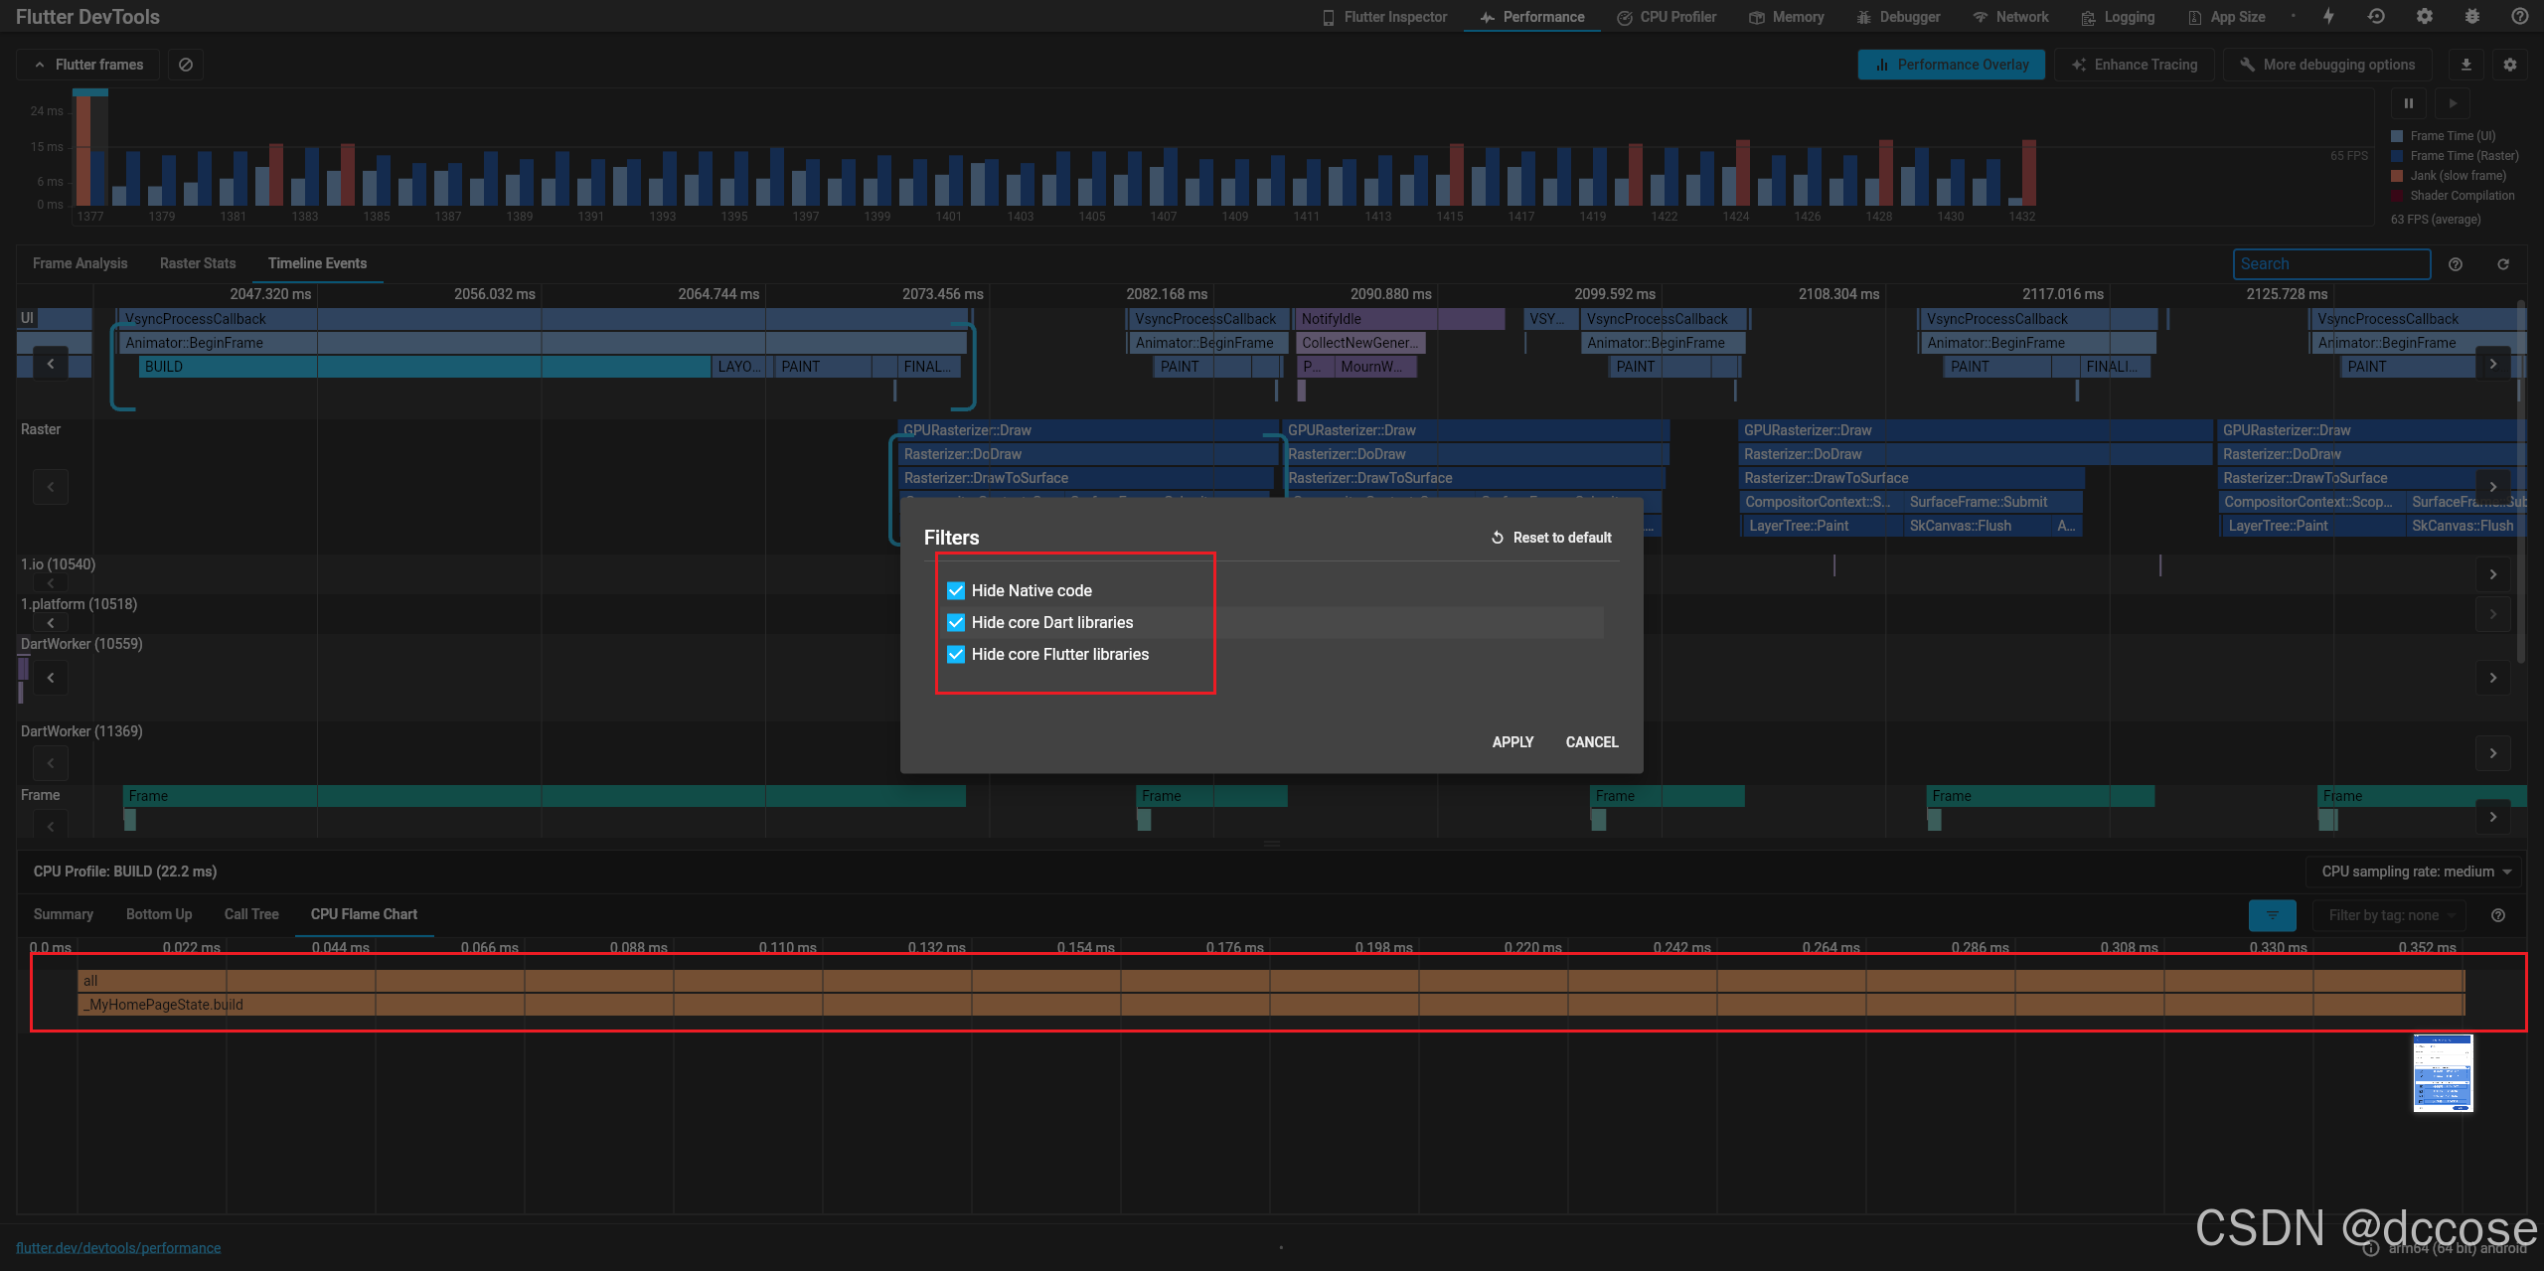The width and height of the screenshot is (2544, 1271).
Task: Switch to the Raster Stats tab
Action: click(198, 263)
